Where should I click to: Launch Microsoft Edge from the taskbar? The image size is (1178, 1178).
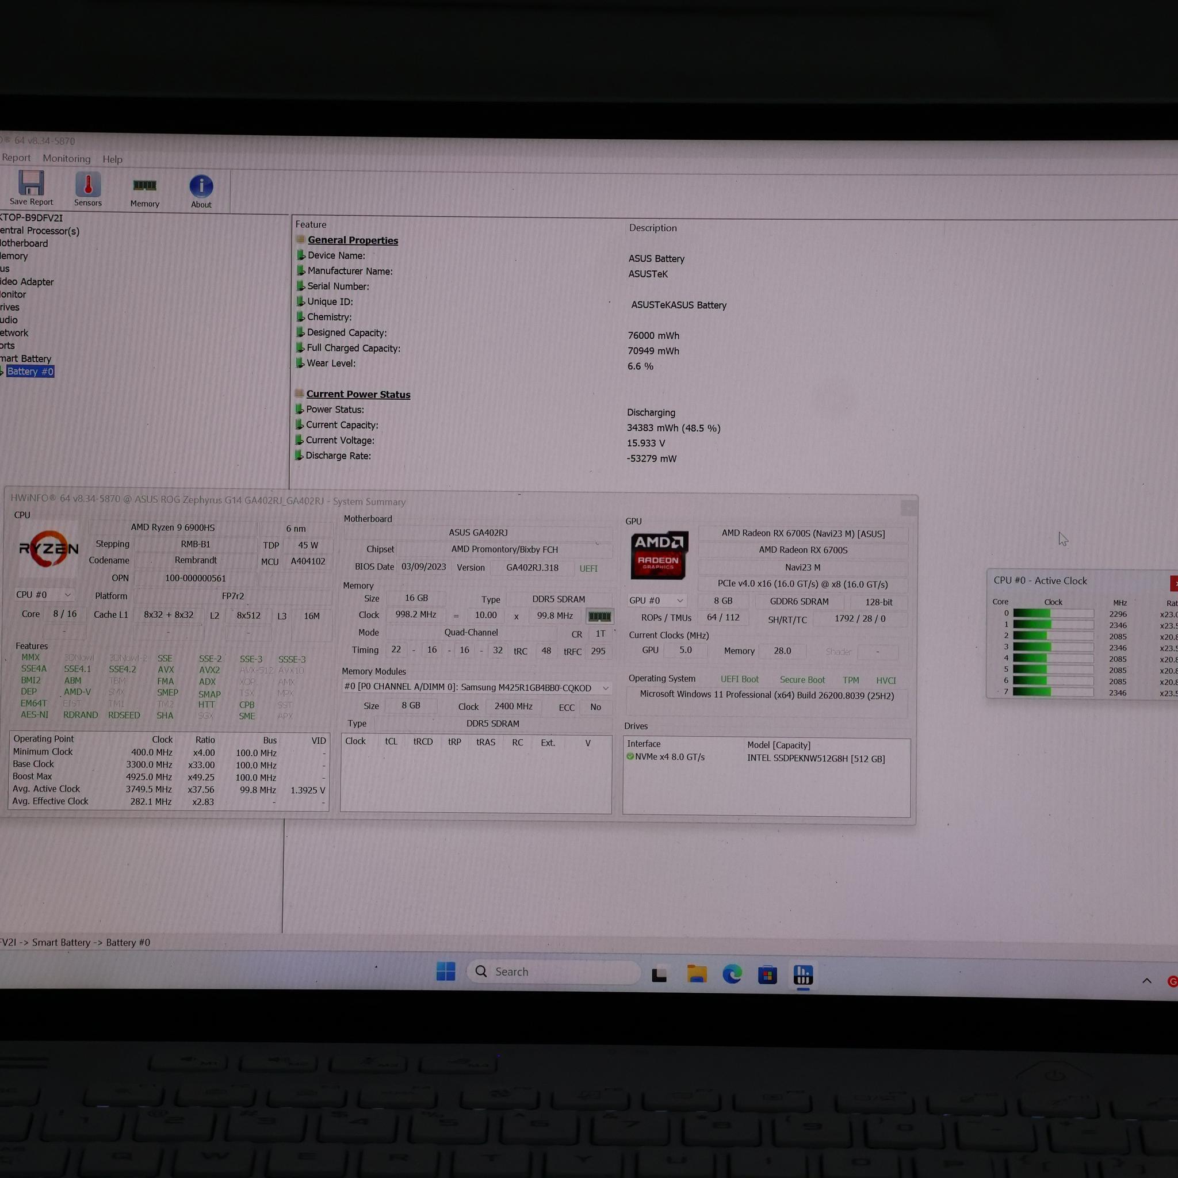pos(732,974)
